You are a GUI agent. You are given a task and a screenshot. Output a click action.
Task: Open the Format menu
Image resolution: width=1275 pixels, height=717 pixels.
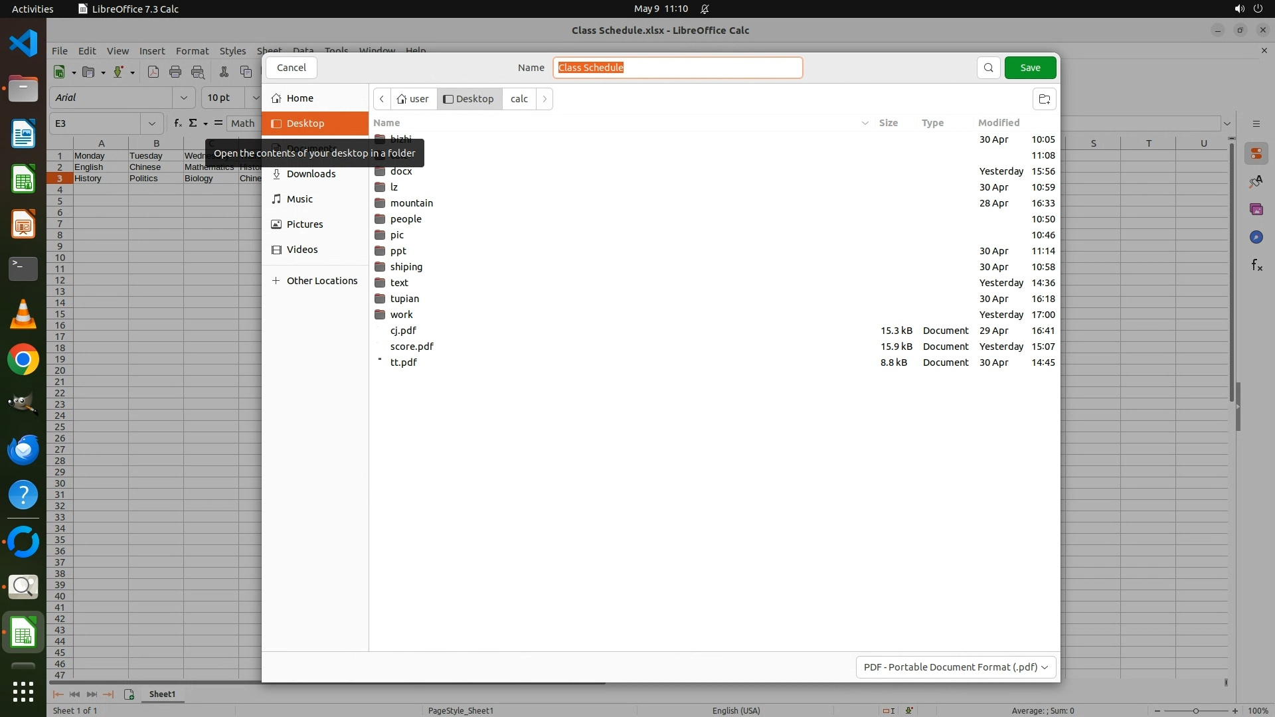[x=192, y=51]
